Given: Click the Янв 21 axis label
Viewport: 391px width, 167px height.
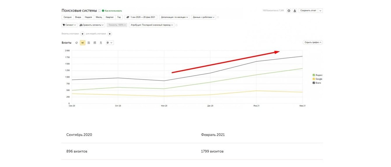Looking at the screenshot, I should (x=256, y=106).
